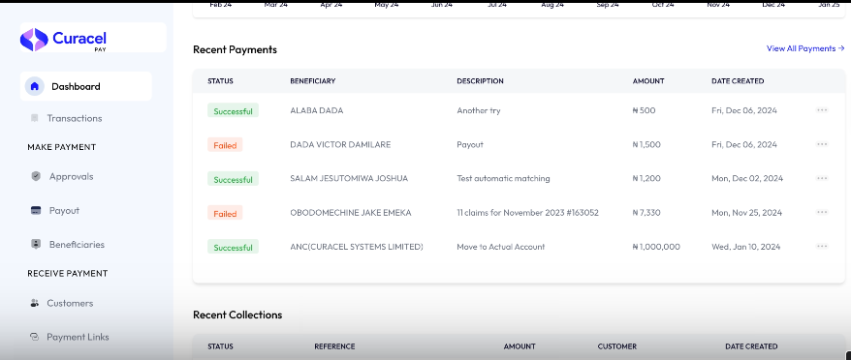
Task: Click date Mon, Dec 02, 2024
Action: click(x=747, y=178)
